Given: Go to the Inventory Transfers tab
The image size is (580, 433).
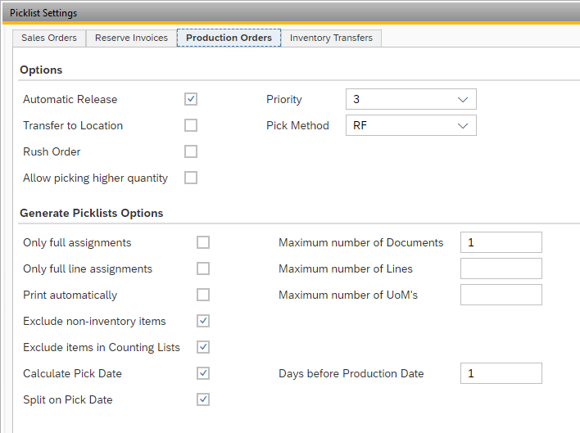Looking at the screenshot, I should 331,38.
